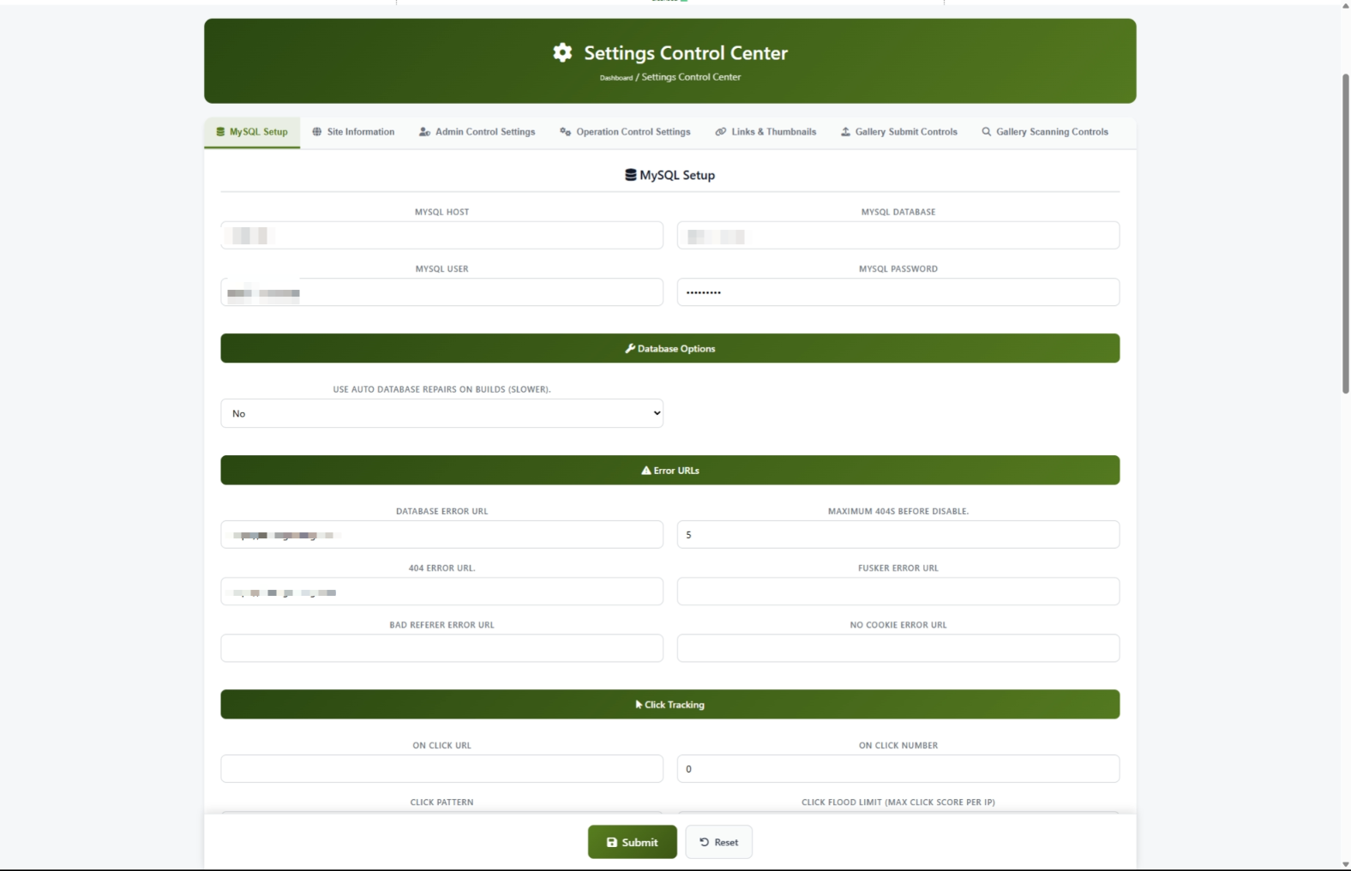Open the auto database repairs dropdown
The image size is (1351, 871).
coord(441,413)
